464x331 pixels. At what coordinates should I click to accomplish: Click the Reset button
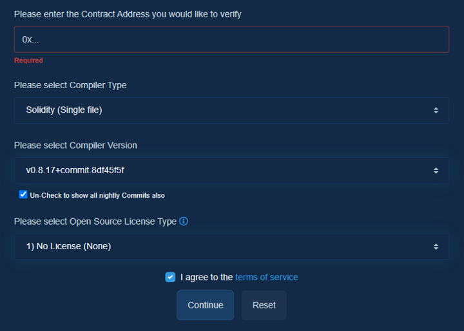tap(264, 305)
